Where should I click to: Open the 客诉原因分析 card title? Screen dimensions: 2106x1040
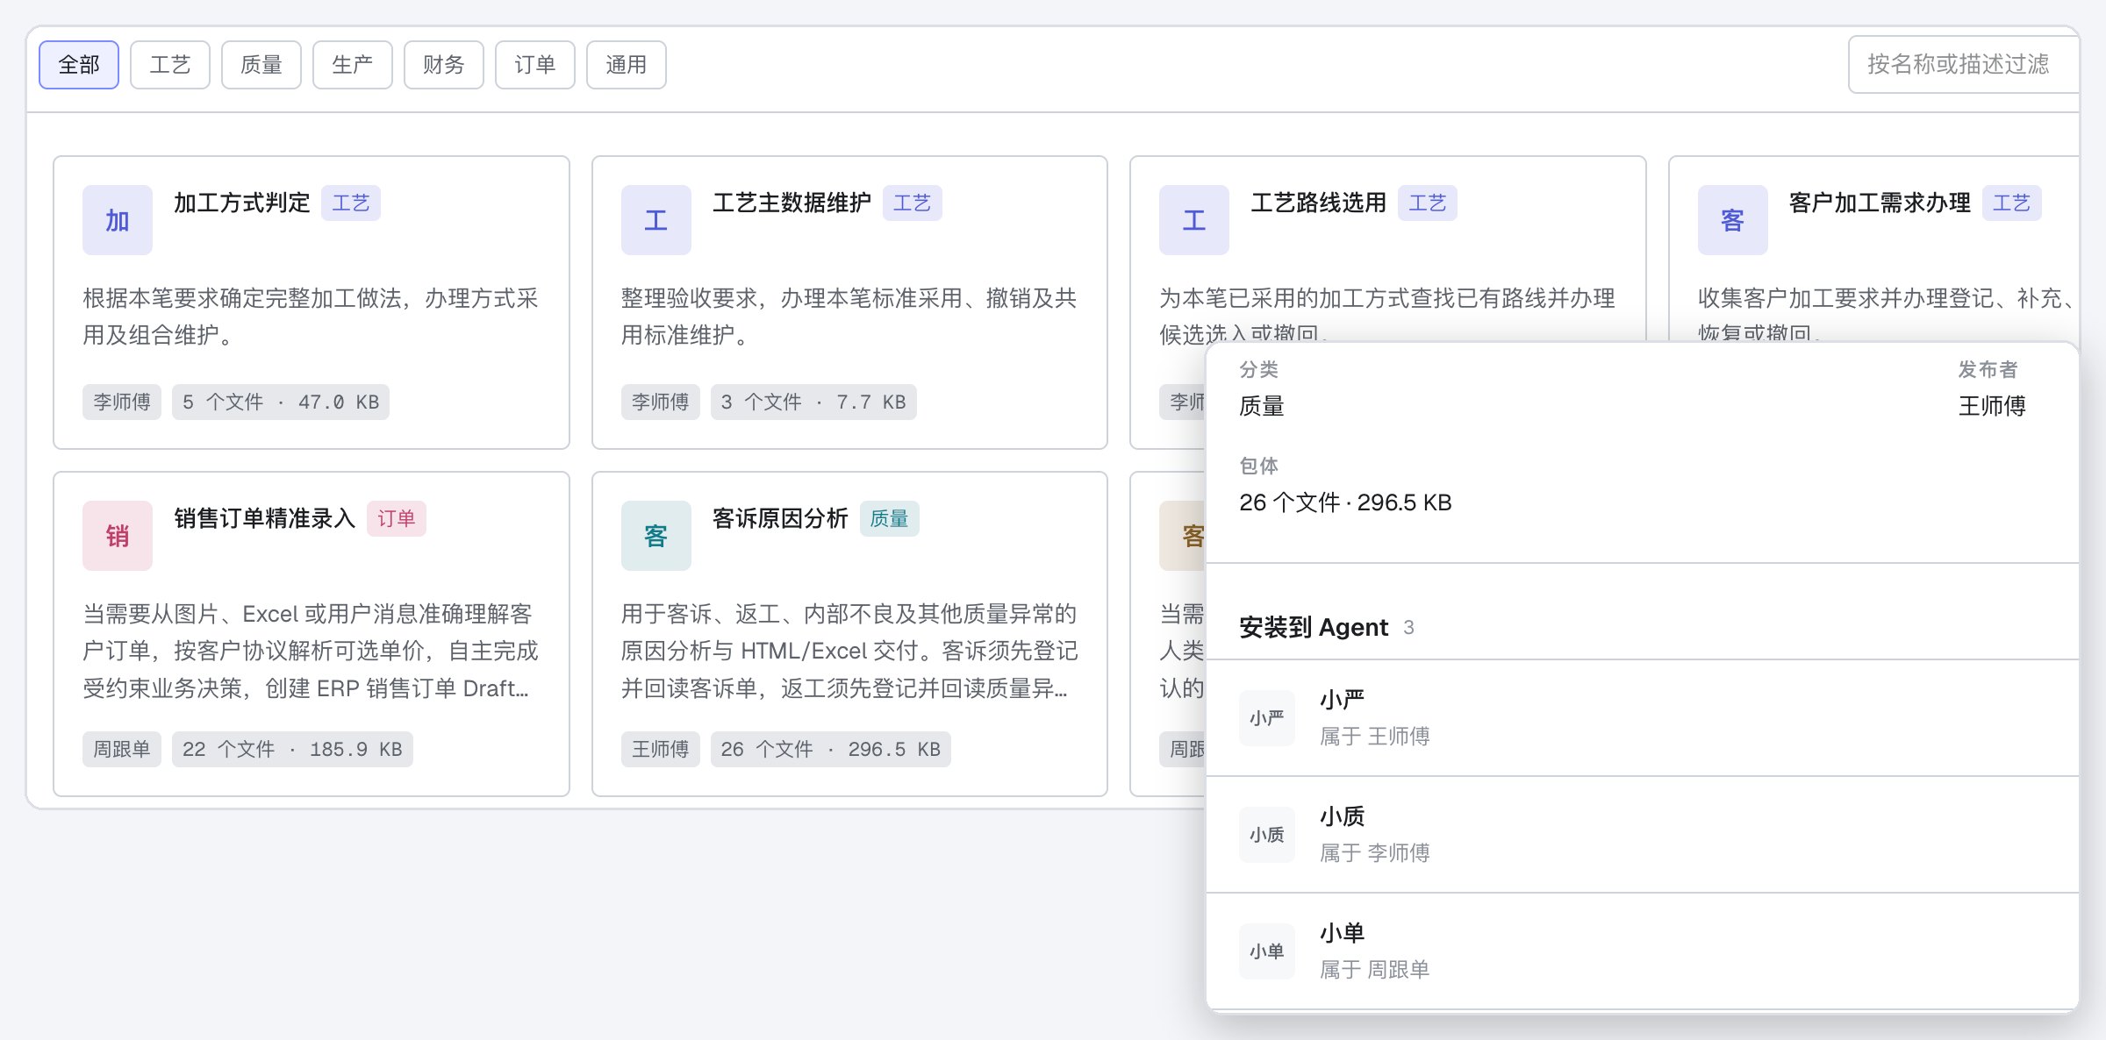pyautogui.click(x=781, y=518)
